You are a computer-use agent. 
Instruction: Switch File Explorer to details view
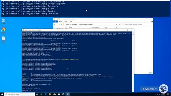pos(150,73)
